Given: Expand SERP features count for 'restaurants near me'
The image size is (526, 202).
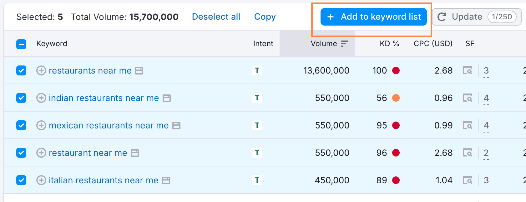Looking at the screenshot, I should 486,71.
